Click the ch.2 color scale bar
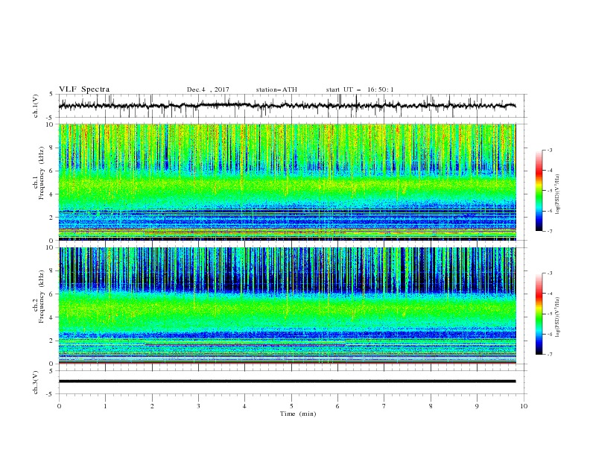Image resolution: width=590 pixels, height=456 pixels. (x=539, y=314)
